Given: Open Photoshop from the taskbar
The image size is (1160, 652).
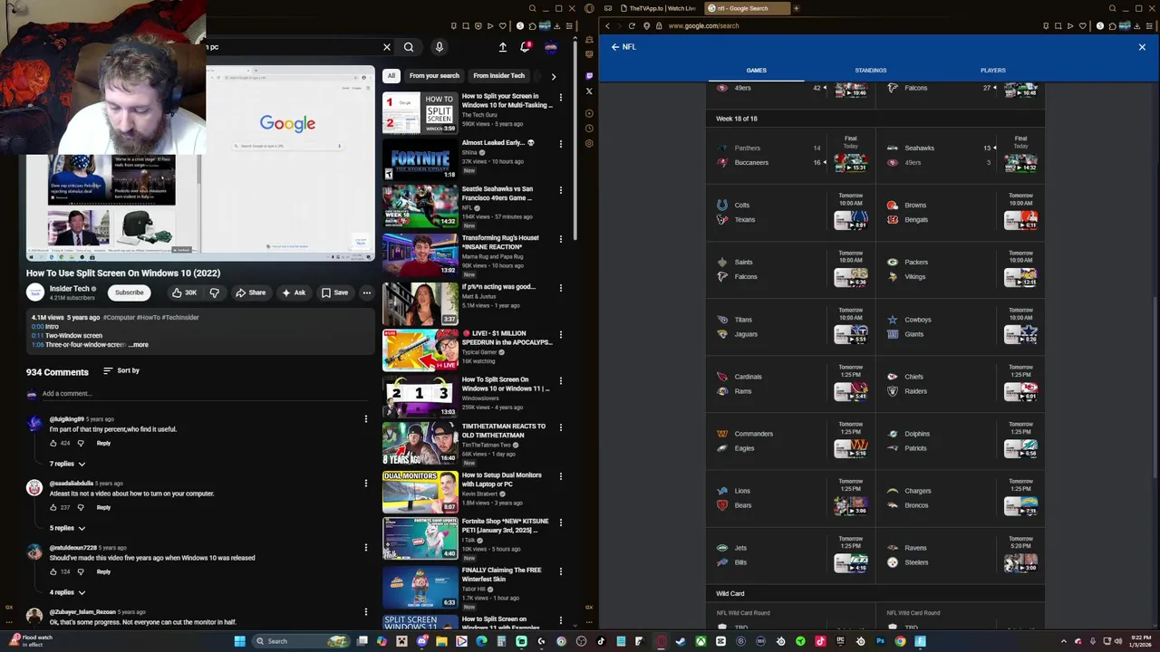Looking at the screenshot, I should [880, 641].
